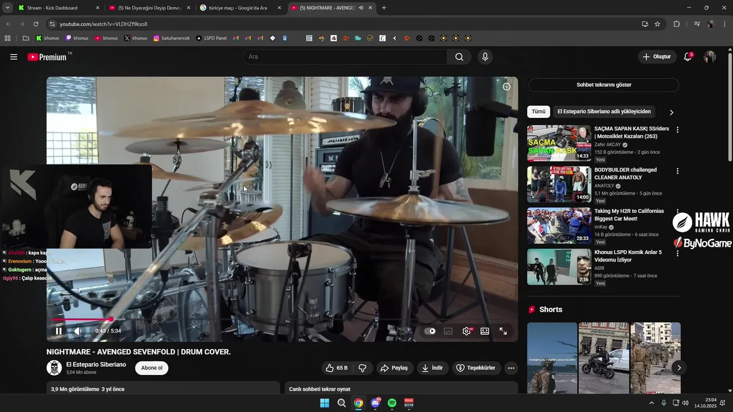733x412 pixels.
Task: Open Windows Start menu
Action: (325, 403)
